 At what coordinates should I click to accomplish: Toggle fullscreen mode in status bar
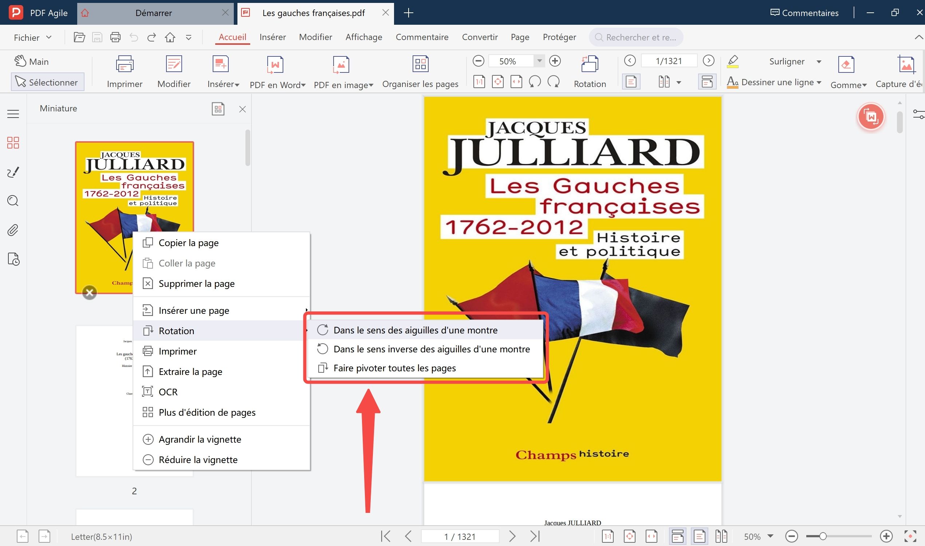coord(910,537)
